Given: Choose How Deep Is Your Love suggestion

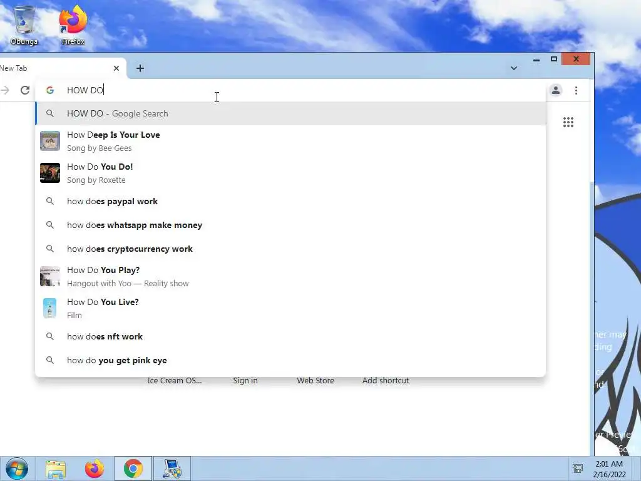Looking at the screenshot, I should click(290, 141).
